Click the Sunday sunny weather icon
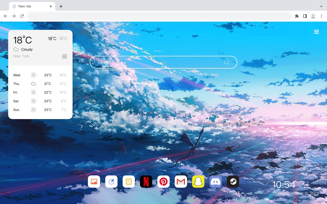 click(33, 110)
